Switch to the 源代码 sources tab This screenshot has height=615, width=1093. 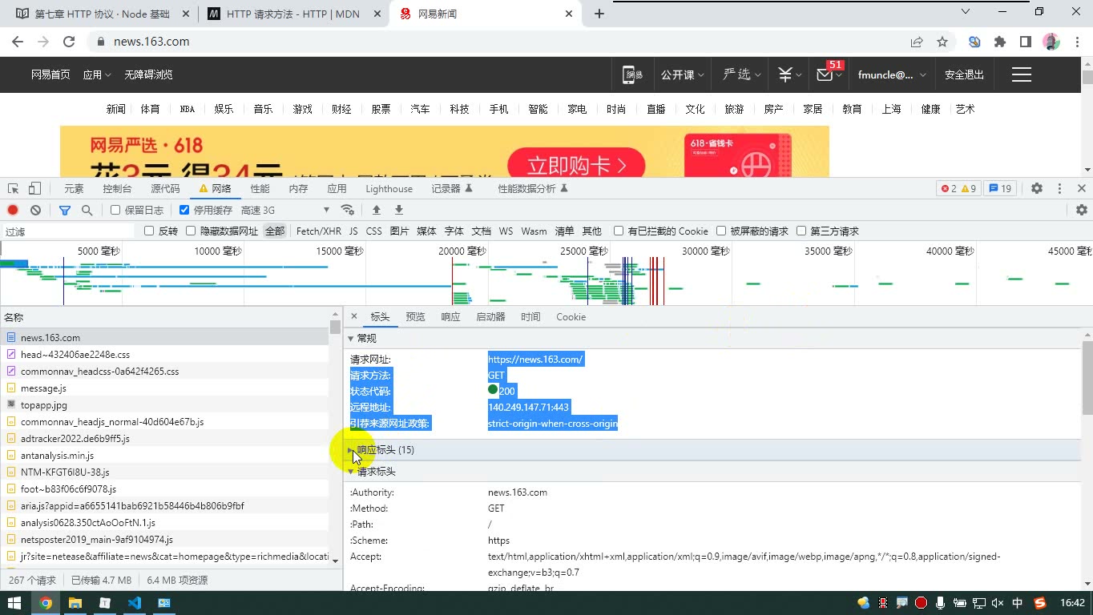(x=165, y=188)
